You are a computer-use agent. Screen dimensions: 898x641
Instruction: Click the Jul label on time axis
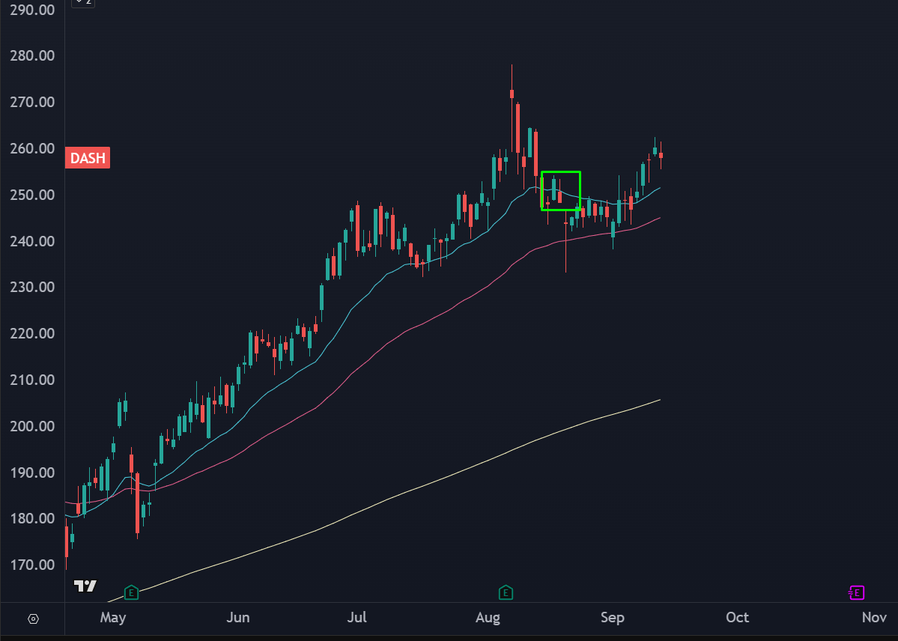pyautogui.click(x=357, y=618)
